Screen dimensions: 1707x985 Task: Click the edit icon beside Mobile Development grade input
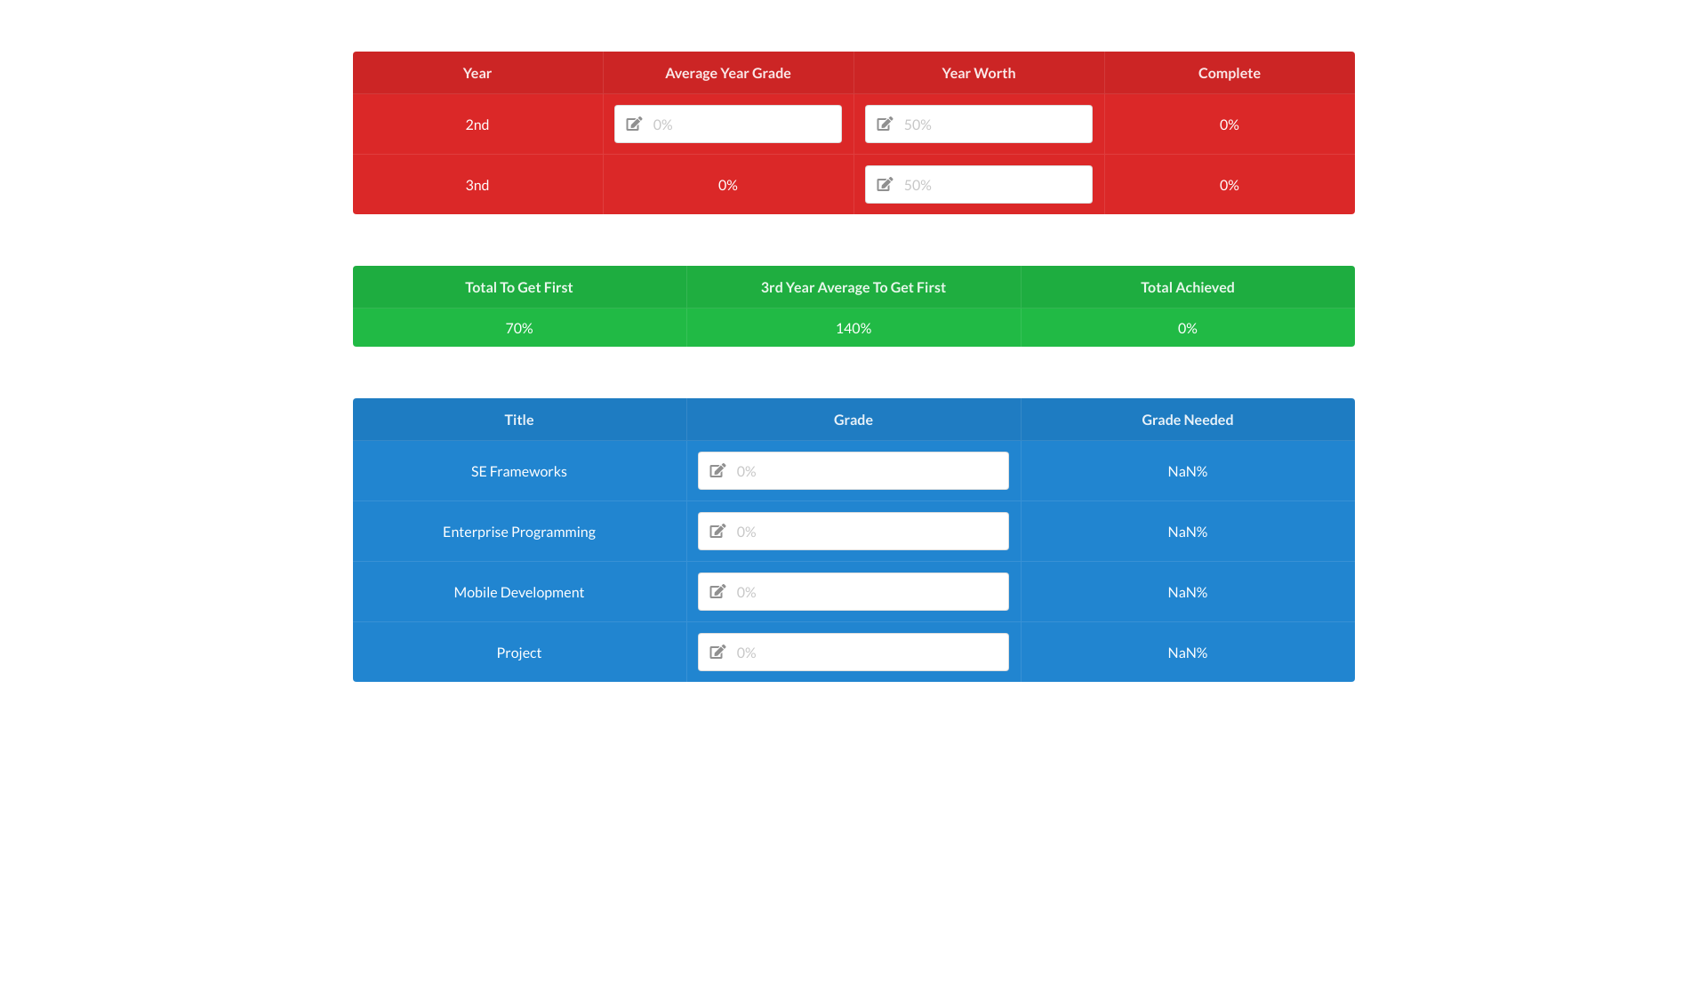(718, 591)
